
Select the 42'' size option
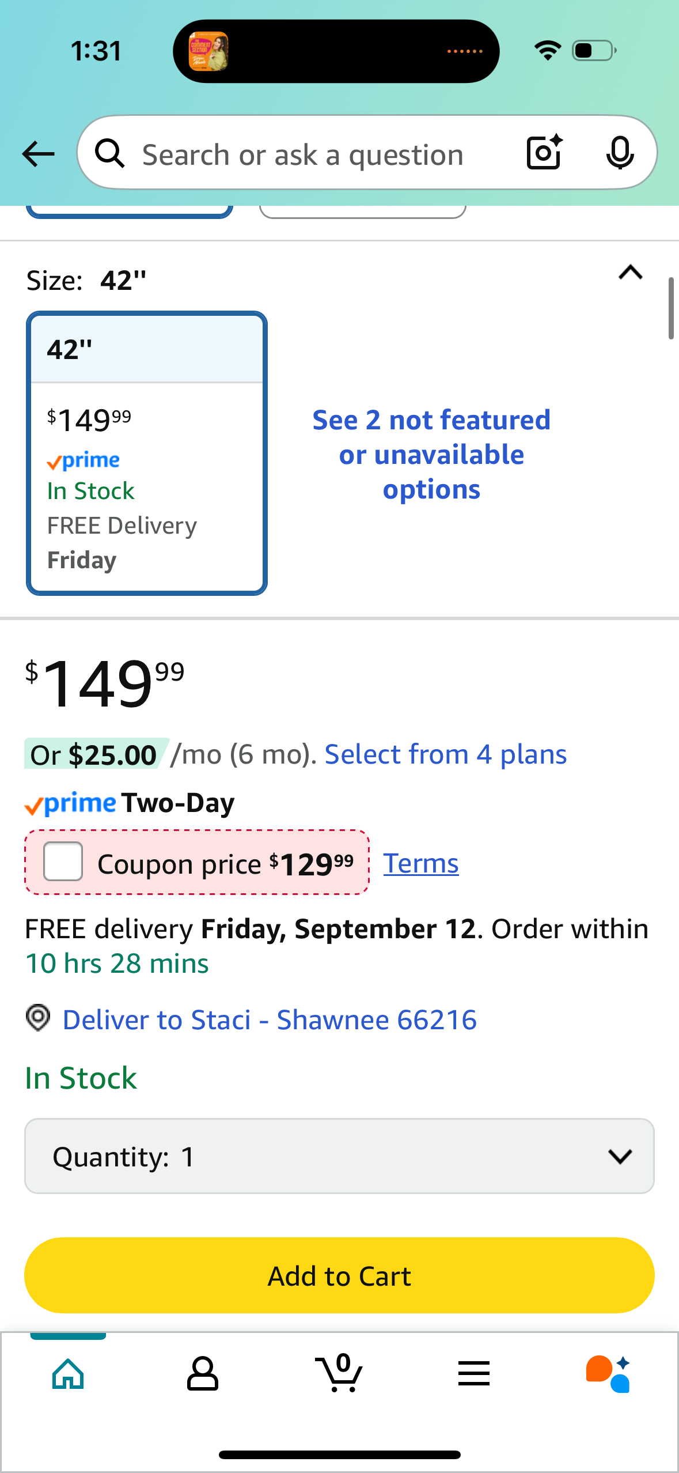coord(147,453)
